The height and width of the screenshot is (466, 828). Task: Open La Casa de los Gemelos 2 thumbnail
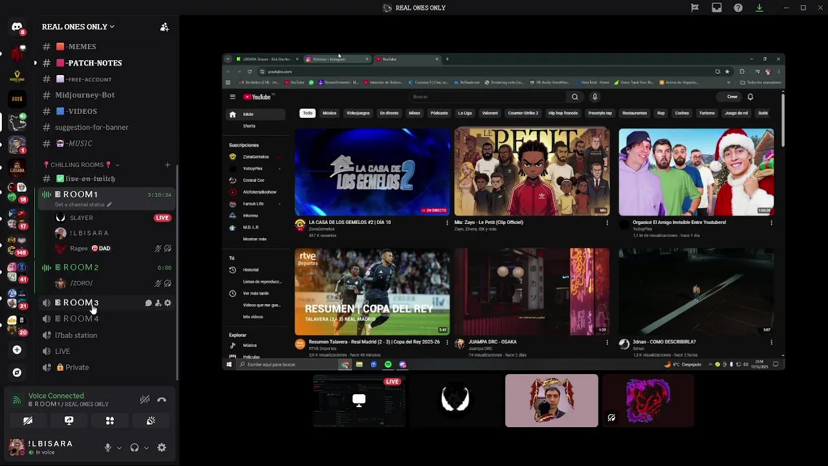pyautogui.click(x=372, y=172)
